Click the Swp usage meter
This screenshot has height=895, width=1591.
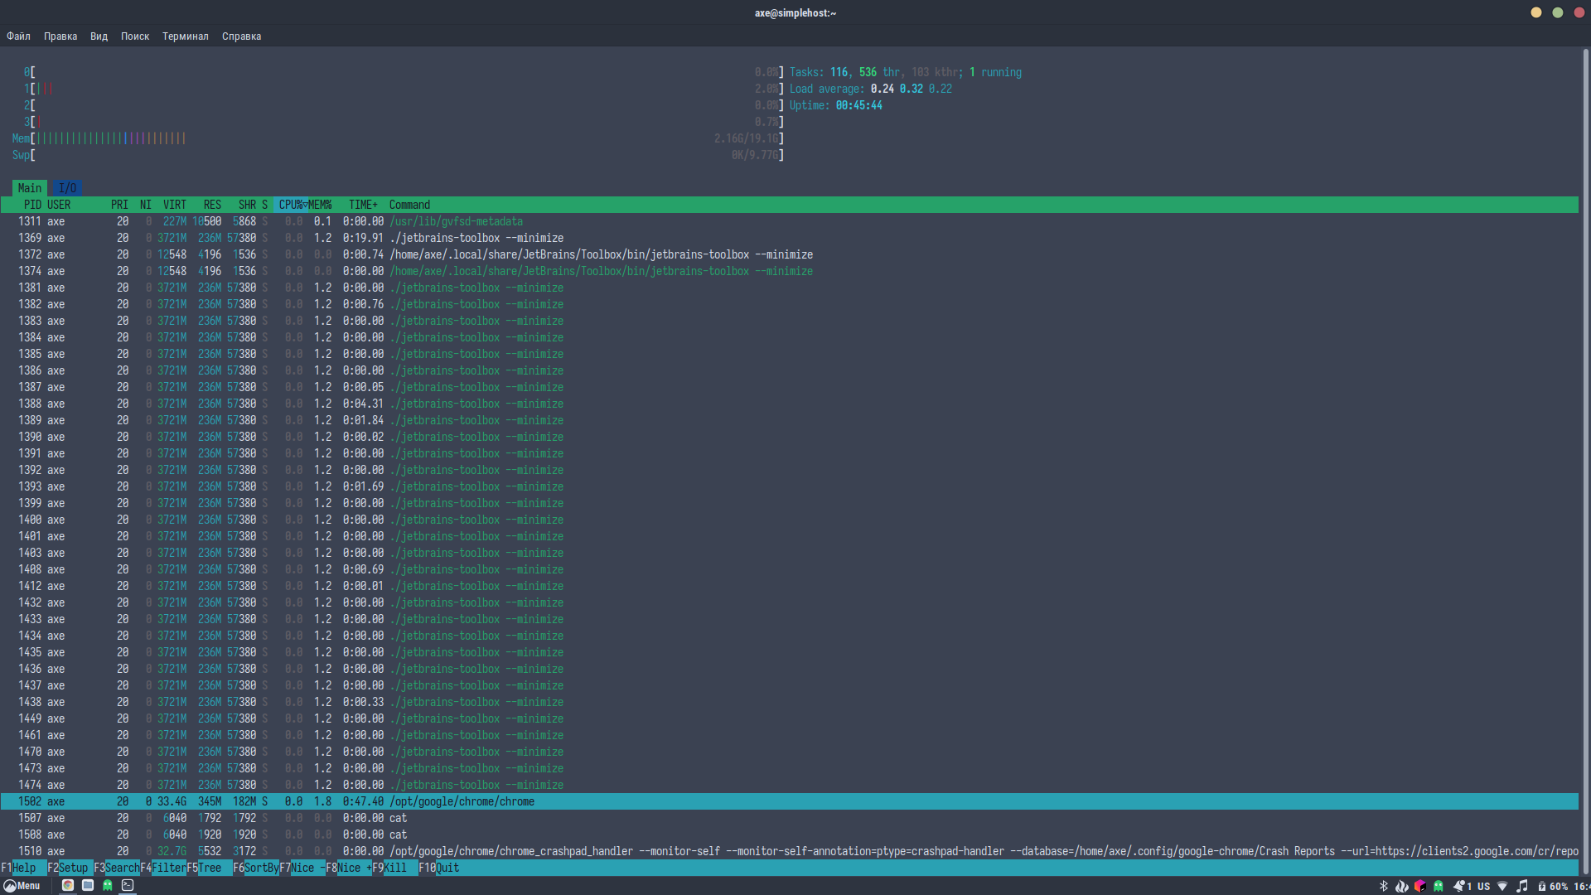click(398, 155)
